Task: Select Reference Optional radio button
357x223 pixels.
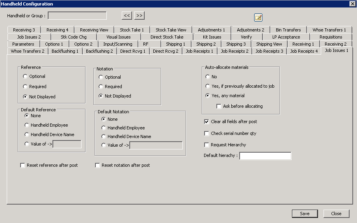Action: click(26, 76)
